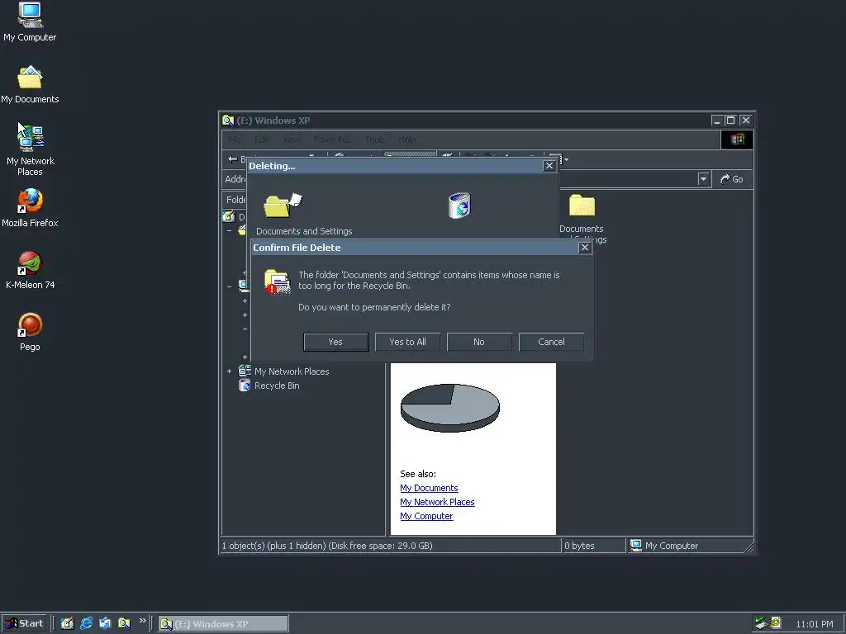This screenshot has width=846, height=634.
Task: Open Outlook Express from quick launch
Action: [x=105, y=624]
